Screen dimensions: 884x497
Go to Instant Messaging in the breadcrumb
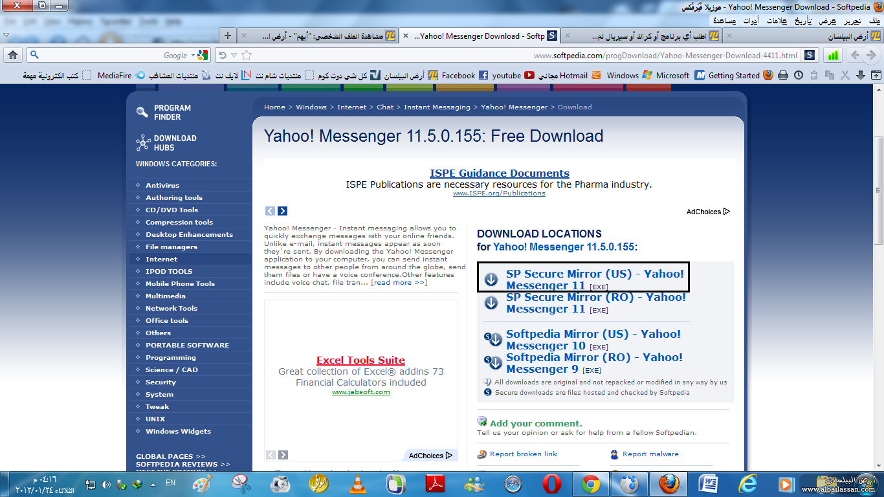tap(437, 107)
